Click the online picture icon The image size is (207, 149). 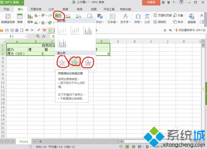(x=78, y=17)
